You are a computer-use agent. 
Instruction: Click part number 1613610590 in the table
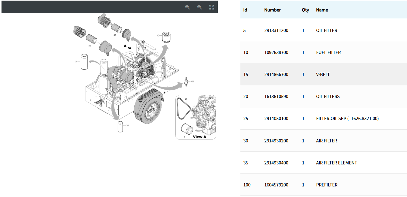276,97
